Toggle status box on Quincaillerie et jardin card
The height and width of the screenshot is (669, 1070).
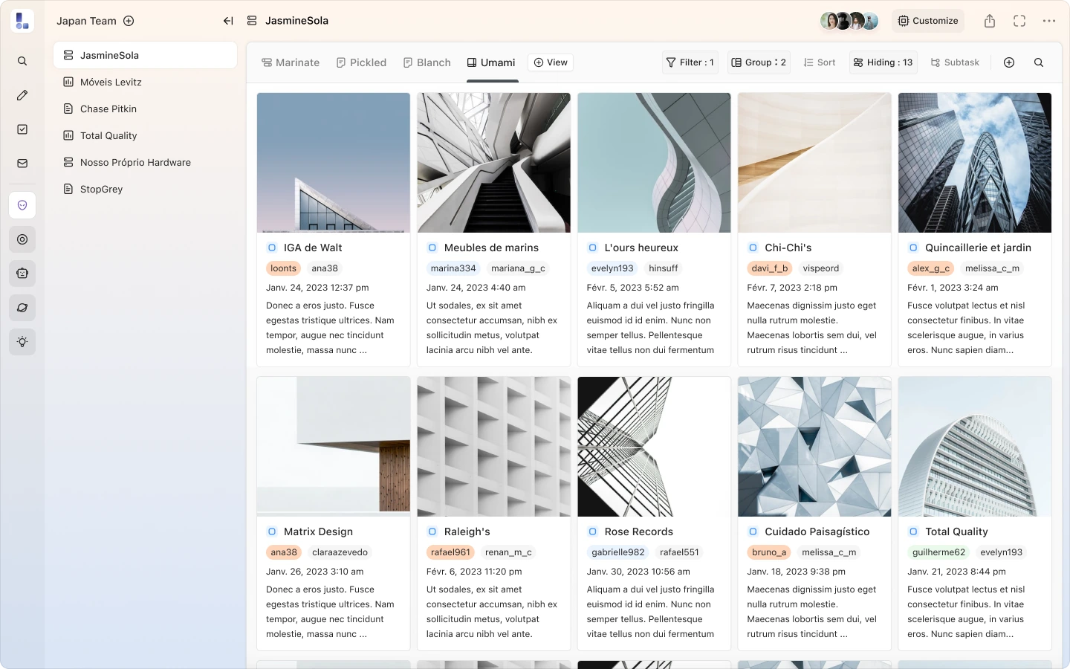[913, 248]
